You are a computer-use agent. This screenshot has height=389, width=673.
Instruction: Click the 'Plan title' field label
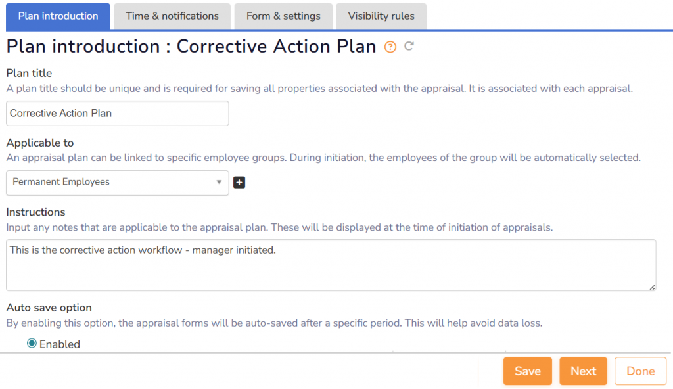(x=29, y=73)
